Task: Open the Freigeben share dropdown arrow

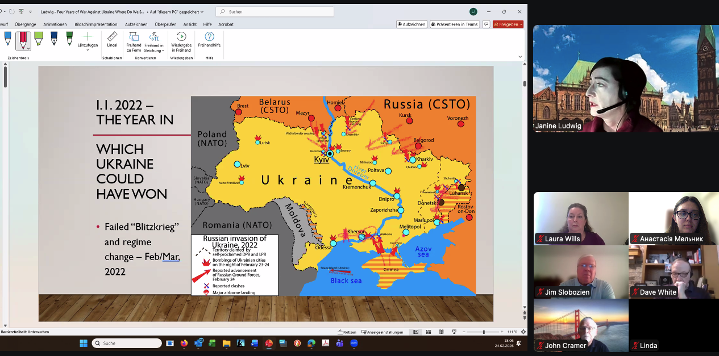Action: (521, 24)
